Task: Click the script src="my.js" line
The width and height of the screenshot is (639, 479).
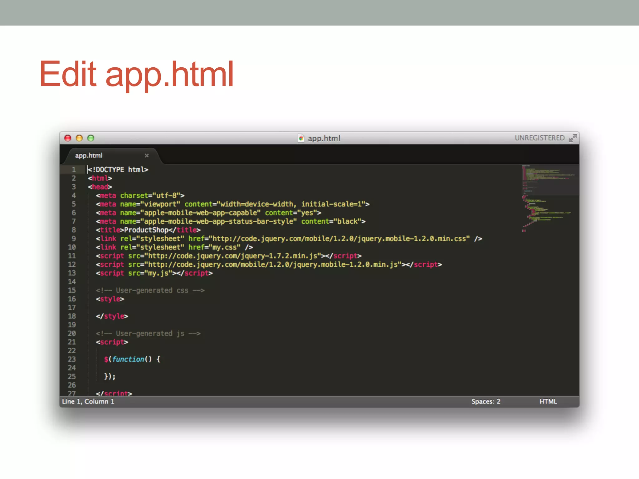Action: [x=154, y=273]
